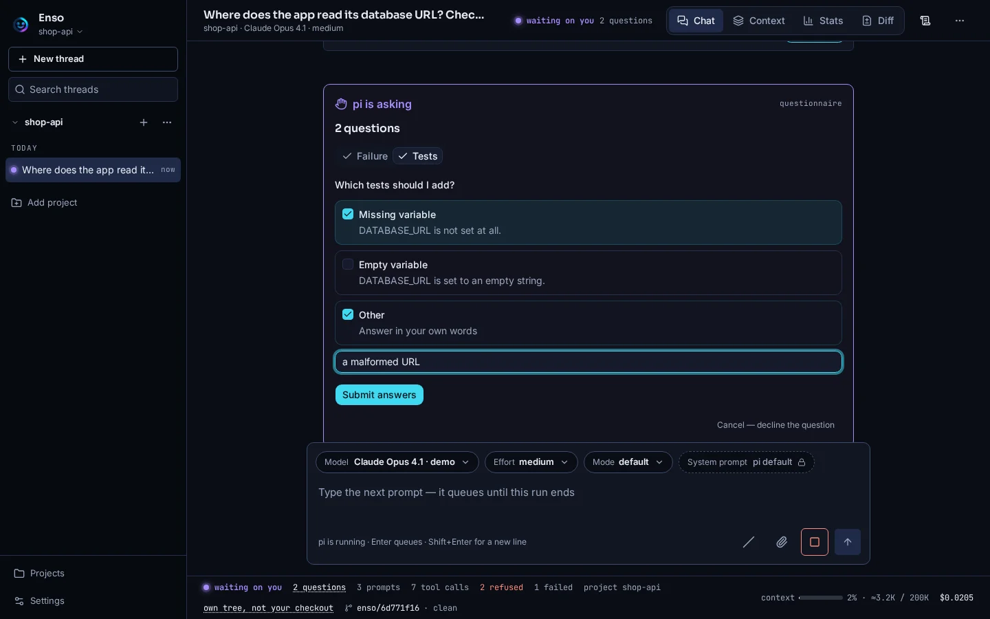Open the Mode default dropdown
The height and width of the screenshot is (619, 990).
[628, 462]
